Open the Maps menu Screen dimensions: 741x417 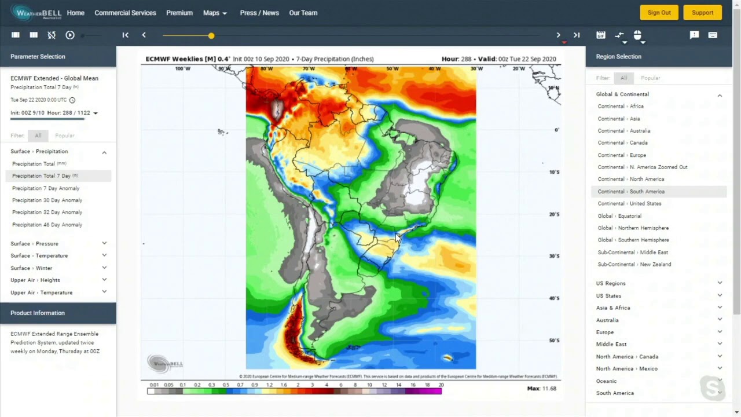tap(215, 13)
